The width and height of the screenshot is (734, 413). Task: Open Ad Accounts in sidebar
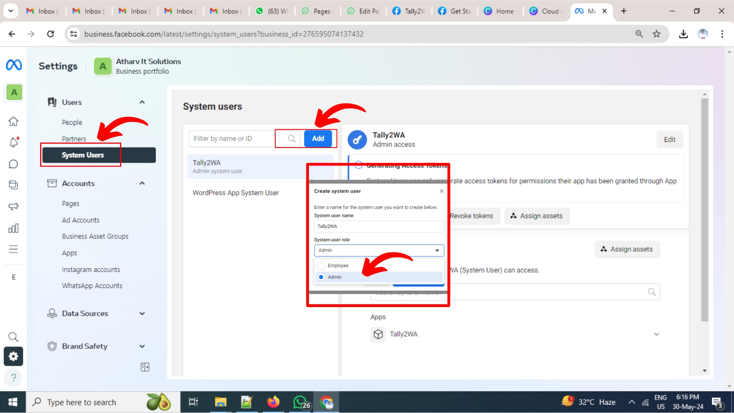[x=81, y=220]
